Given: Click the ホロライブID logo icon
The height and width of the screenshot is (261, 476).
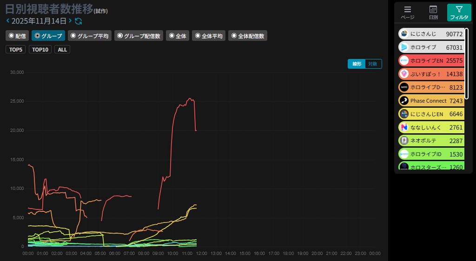Looking at the screenshot, I should pyautogui.click(x=404, y=154).
